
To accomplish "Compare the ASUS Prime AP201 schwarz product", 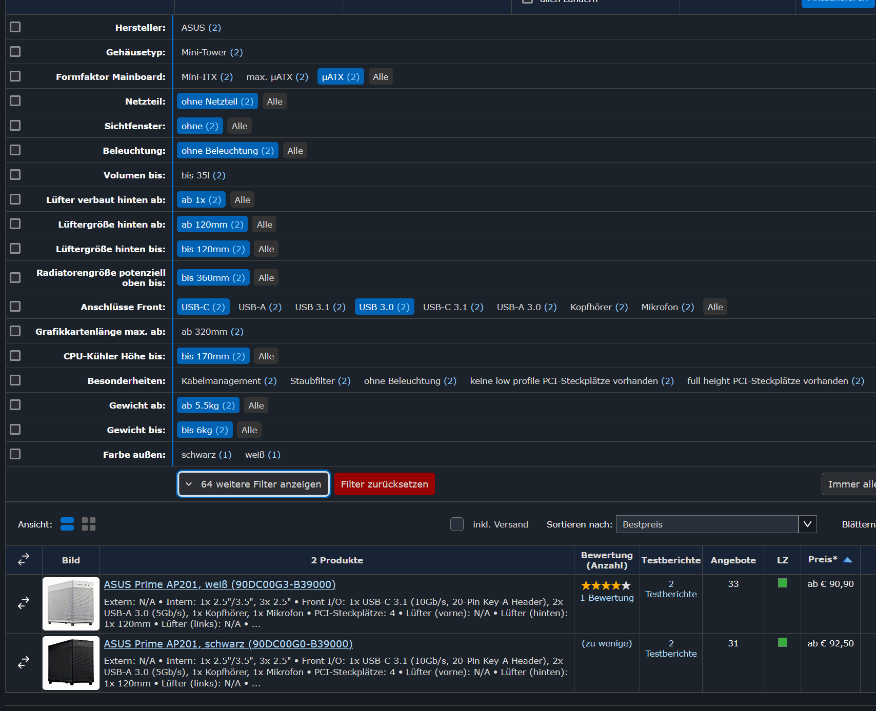I will [x=24, y=663].
